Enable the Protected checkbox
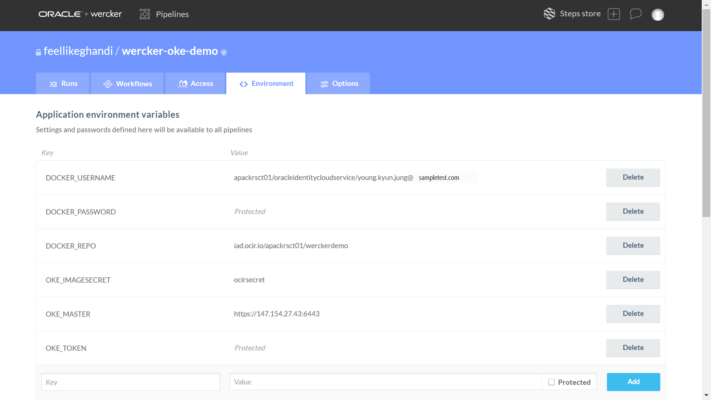This screenshot has width=711, height=400. 551,382
